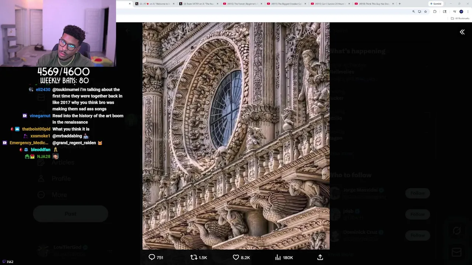Click chat username vinegarnut
The height and width of the screenshot is (265, 472).
coord(40,116)
